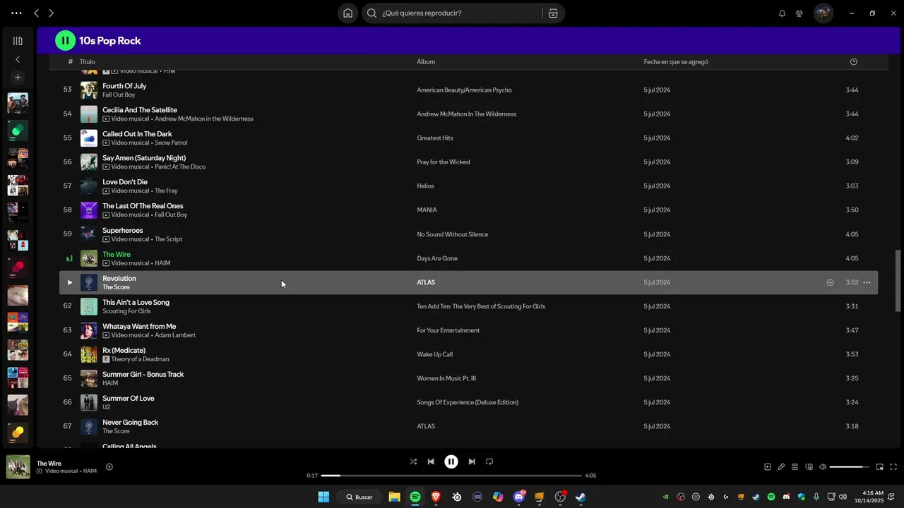Open Adam Lambert artist link

coord(175,335)
